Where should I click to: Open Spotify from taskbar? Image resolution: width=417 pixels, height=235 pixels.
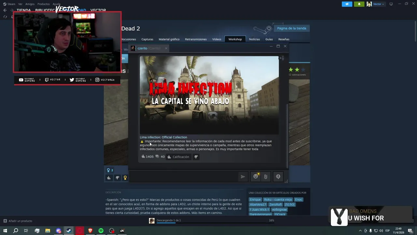101,231
